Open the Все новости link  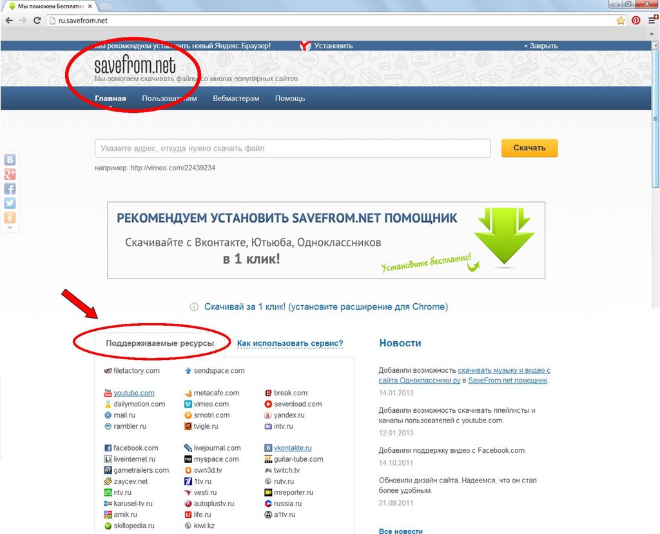coord(401,531)
